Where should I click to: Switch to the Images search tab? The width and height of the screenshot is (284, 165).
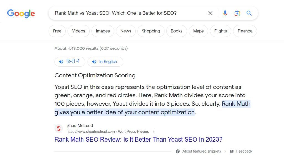(103, 31)
